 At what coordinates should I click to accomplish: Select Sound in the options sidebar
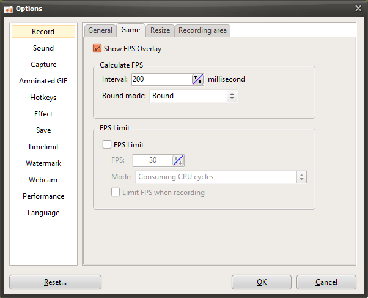[43, 48]
